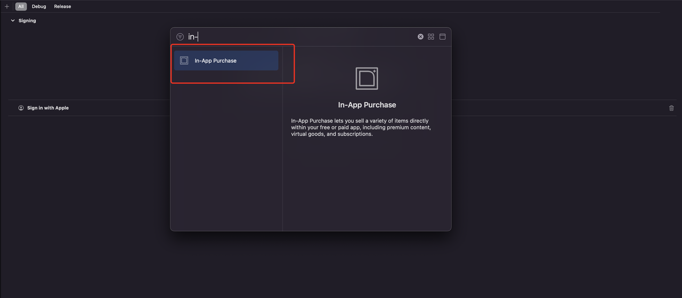Switch library to grid view
The height and width of the screenshot is (298, 682).
[x=431, y=37]
